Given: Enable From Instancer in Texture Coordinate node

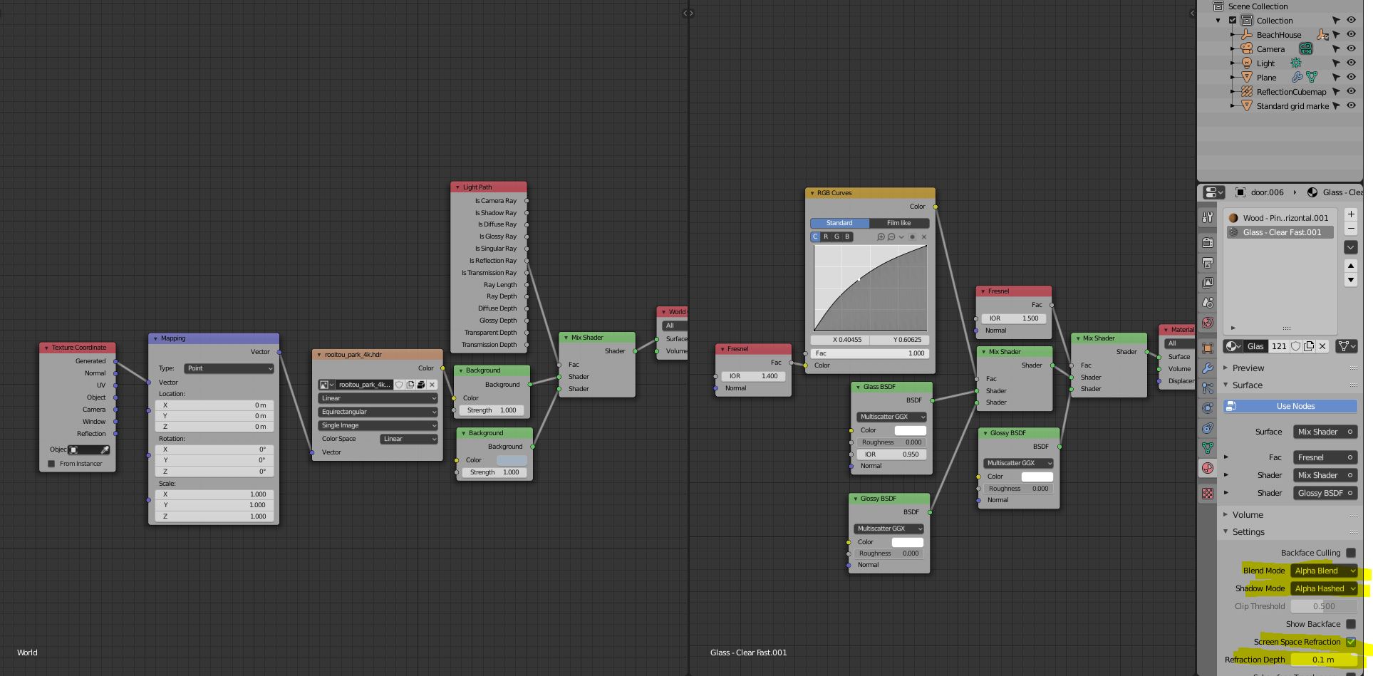Looking at the screenshot, I should pos(51,464).
